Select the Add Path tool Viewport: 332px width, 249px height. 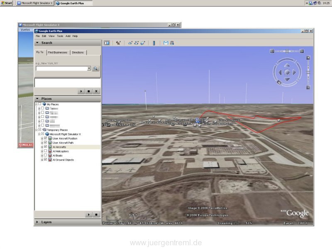(x=137, y=43)
